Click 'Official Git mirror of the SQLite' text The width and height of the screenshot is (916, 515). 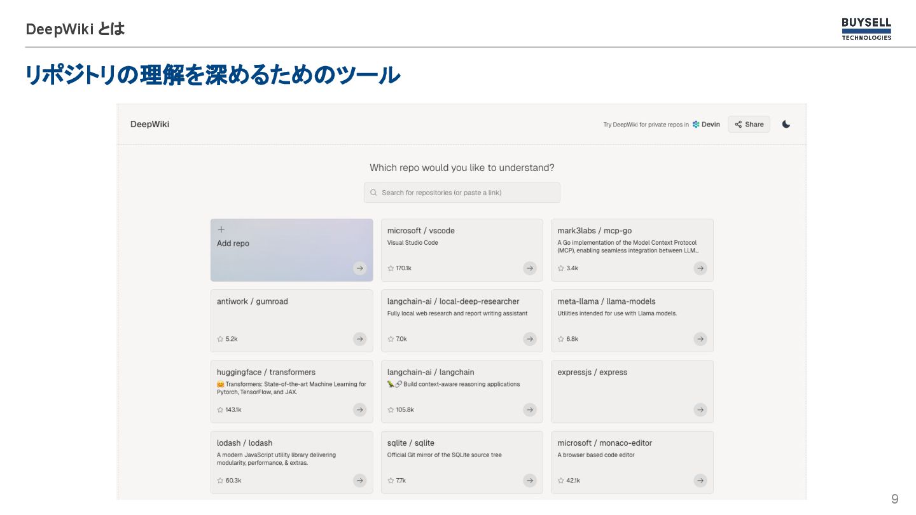[x=445, y=455]
